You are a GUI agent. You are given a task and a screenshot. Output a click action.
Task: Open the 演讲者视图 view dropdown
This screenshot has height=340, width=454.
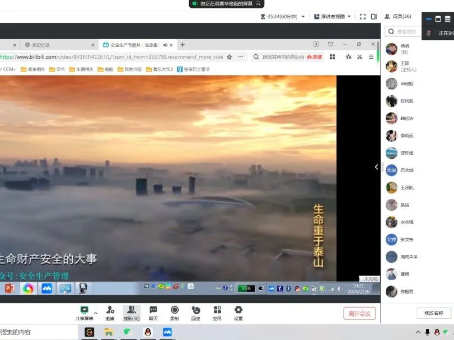click(x=333, y=16)
